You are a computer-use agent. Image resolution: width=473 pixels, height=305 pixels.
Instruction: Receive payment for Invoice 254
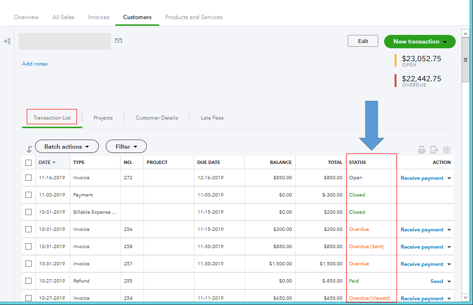(x=422, y=298)
